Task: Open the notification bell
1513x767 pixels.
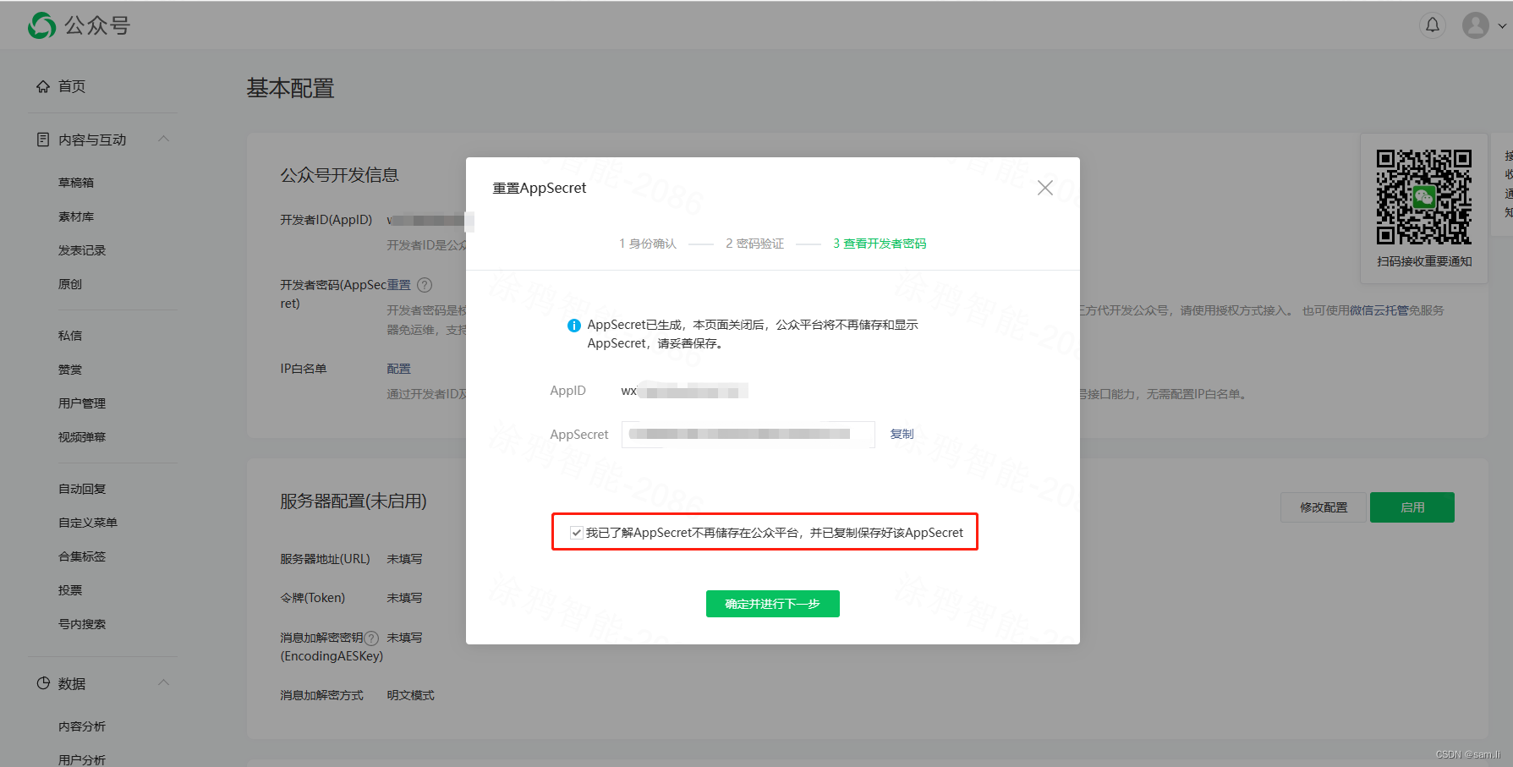Action: pyautogui.click(x=1433, y=25)
